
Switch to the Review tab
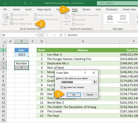click(86, 9)
